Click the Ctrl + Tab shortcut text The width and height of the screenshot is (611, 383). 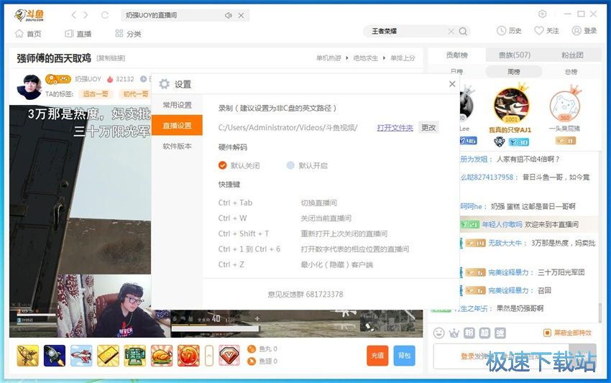pos(235,203)
